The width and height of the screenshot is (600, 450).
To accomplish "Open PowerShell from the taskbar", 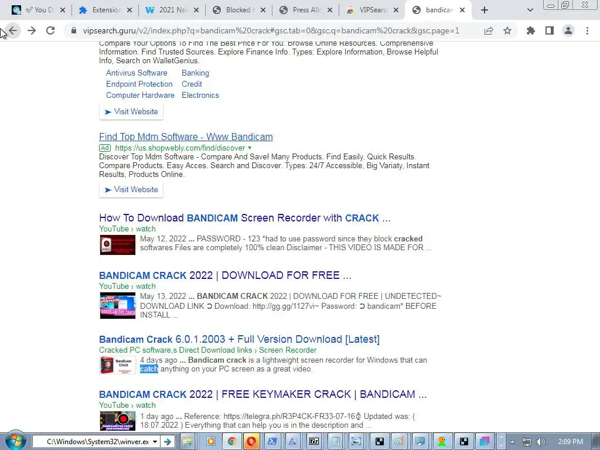I will coord(272,442).
